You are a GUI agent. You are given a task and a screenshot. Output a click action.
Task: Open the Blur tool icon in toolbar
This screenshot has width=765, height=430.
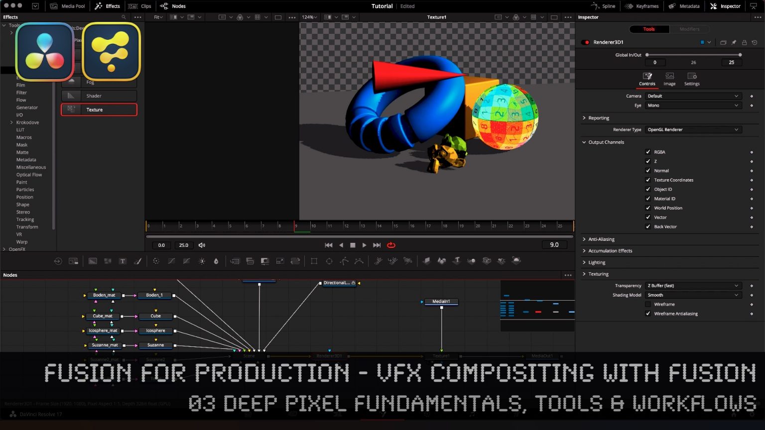pyautogui.click(x=216, y=261)
